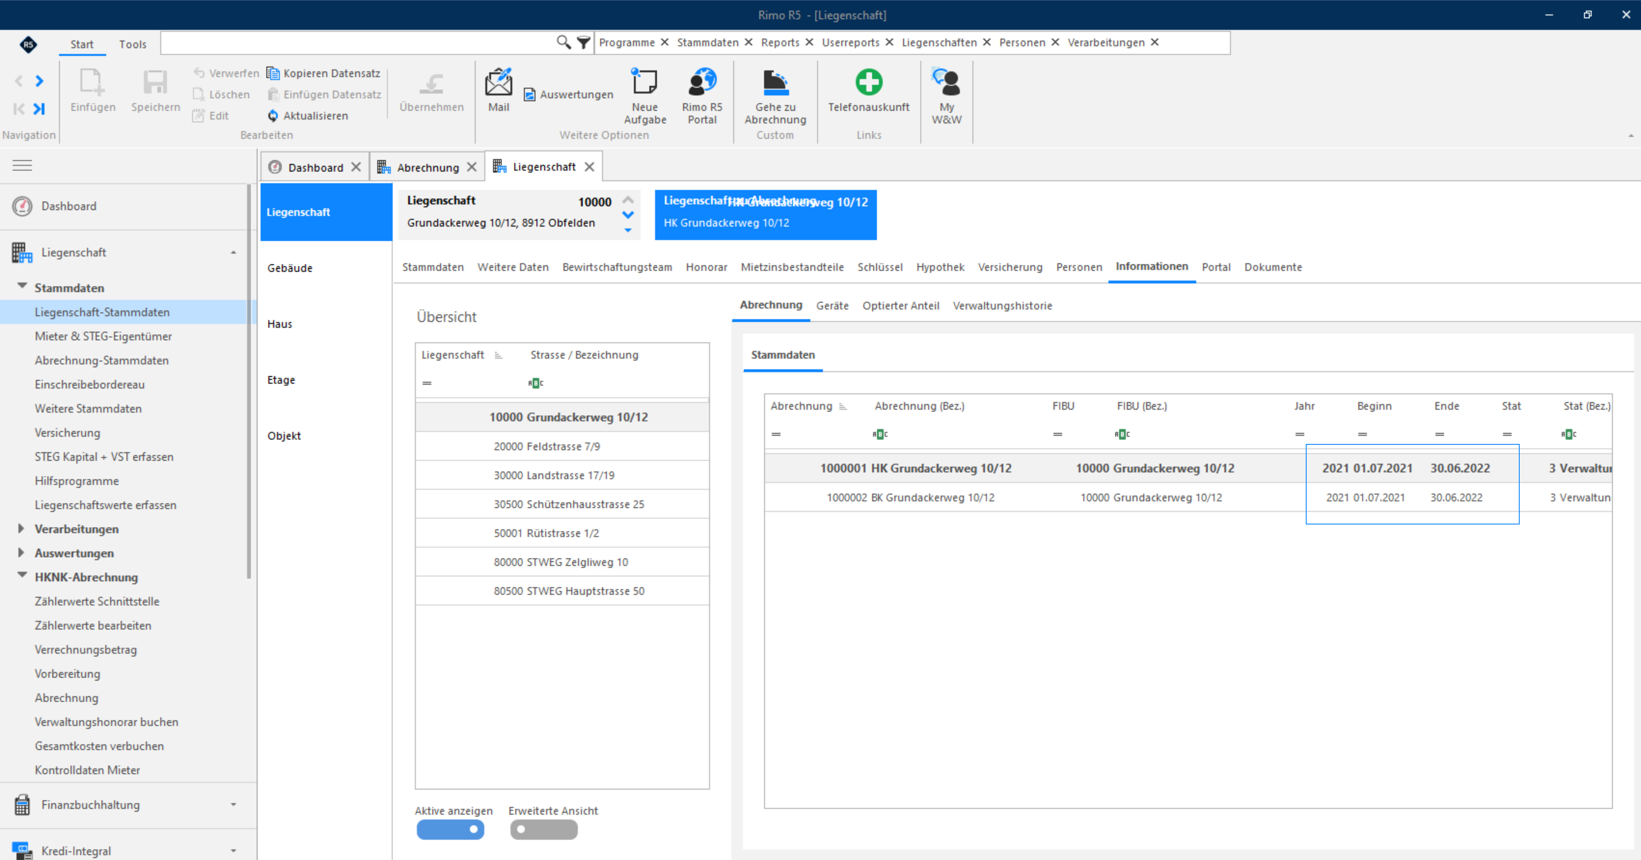Click the Liegenschaft selector down chevron
Image resolution: width=1641 pixels, height=860 pixels.
tap(628, 215)
